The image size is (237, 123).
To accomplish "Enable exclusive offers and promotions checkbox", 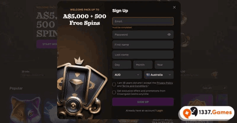I will pos(114,92).
